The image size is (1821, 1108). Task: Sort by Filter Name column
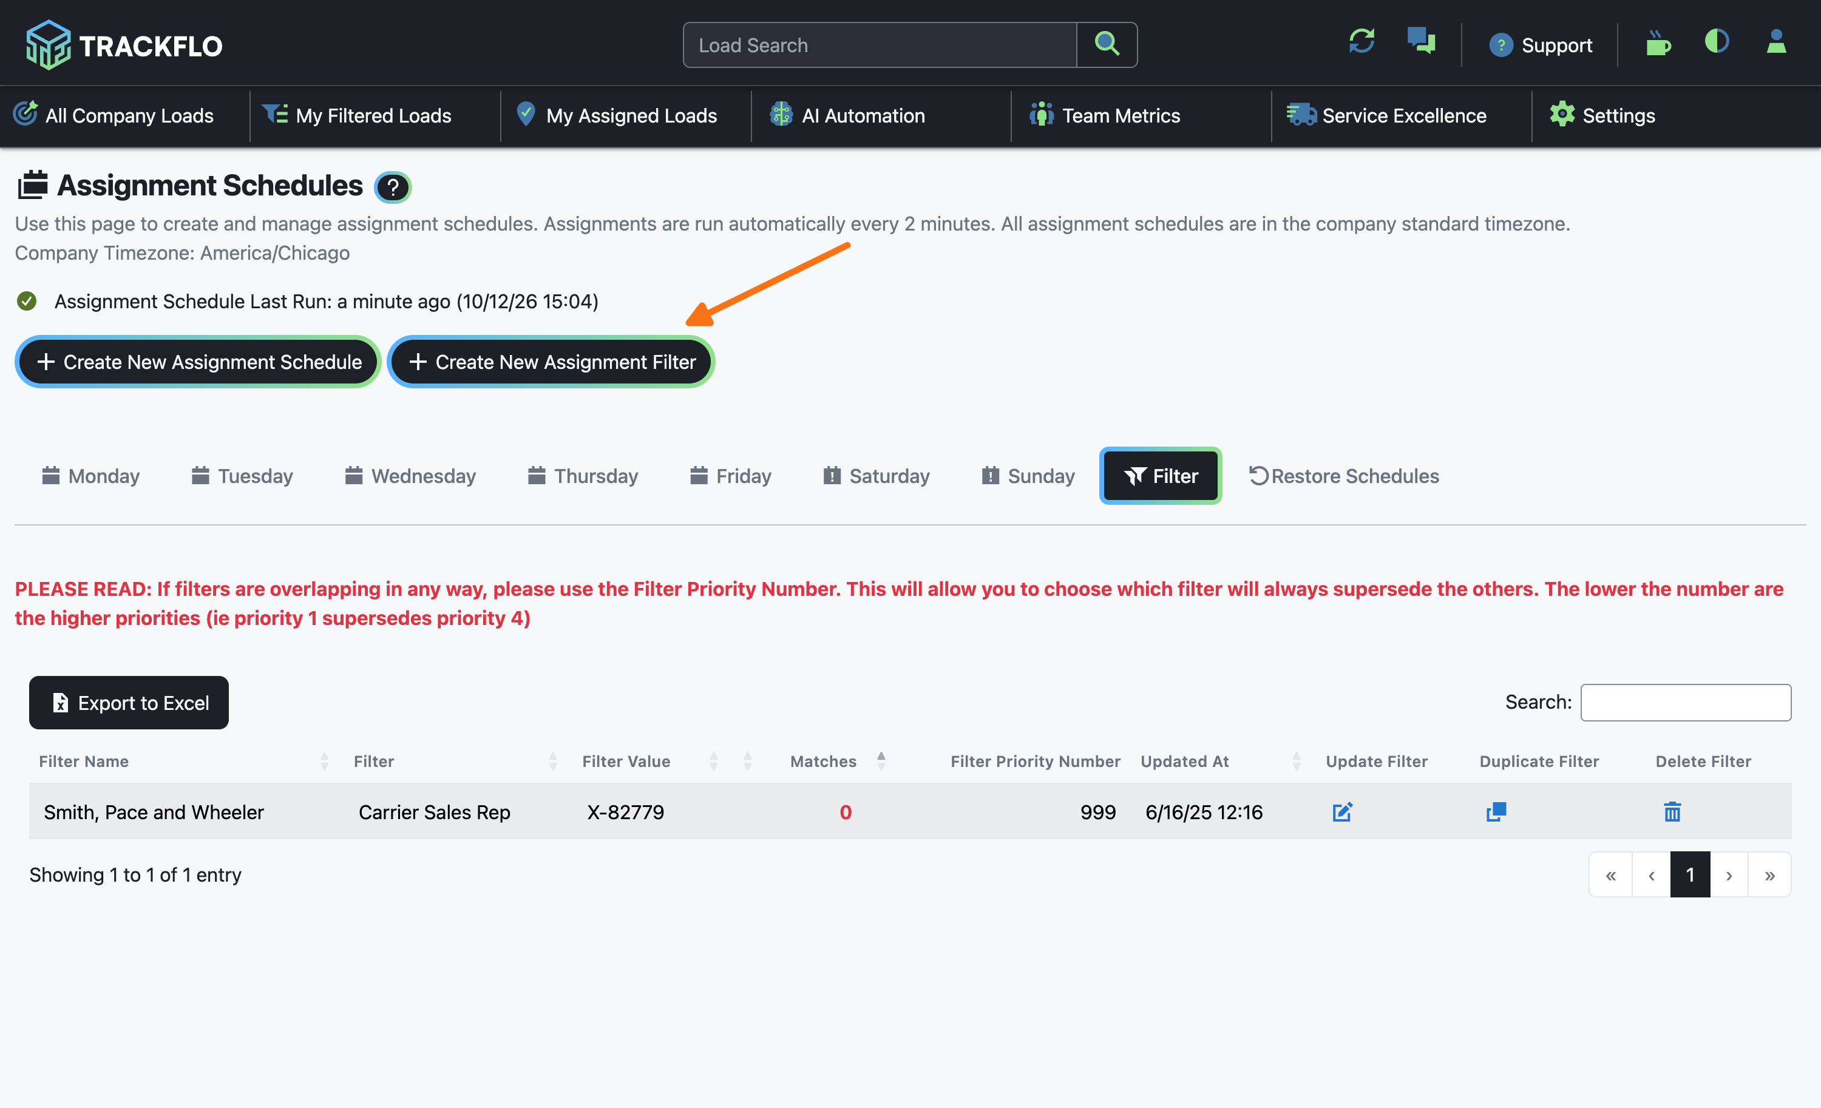click(x=183, y=762)
